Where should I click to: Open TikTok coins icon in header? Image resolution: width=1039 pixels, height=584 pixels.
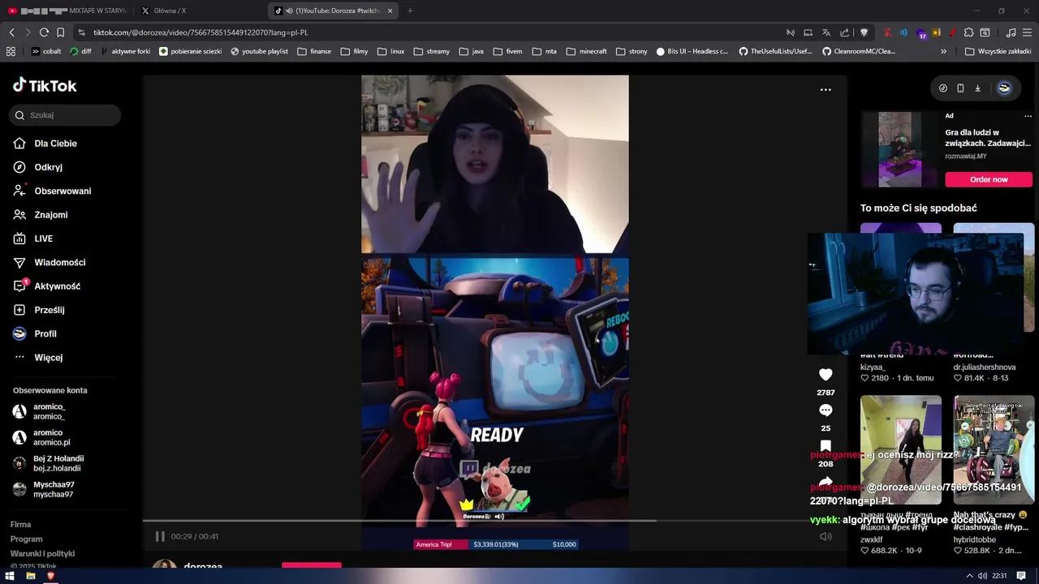click(x=942, y=88)
